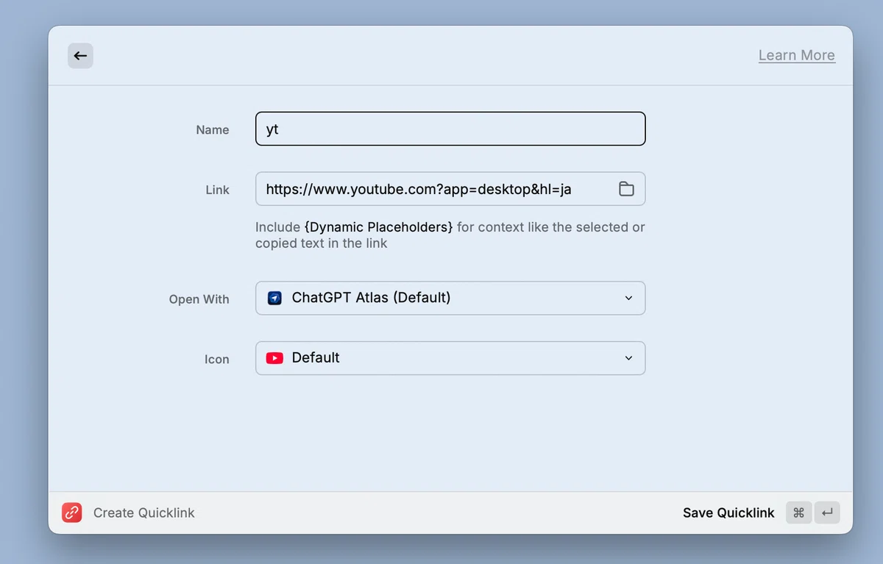Click the Save Quicklink button
The height and width of the screenshot is (564, 883).
(x=728, y=513)
